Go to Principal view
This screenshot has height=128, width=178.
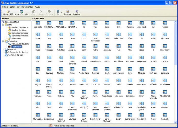coord(77,13)
